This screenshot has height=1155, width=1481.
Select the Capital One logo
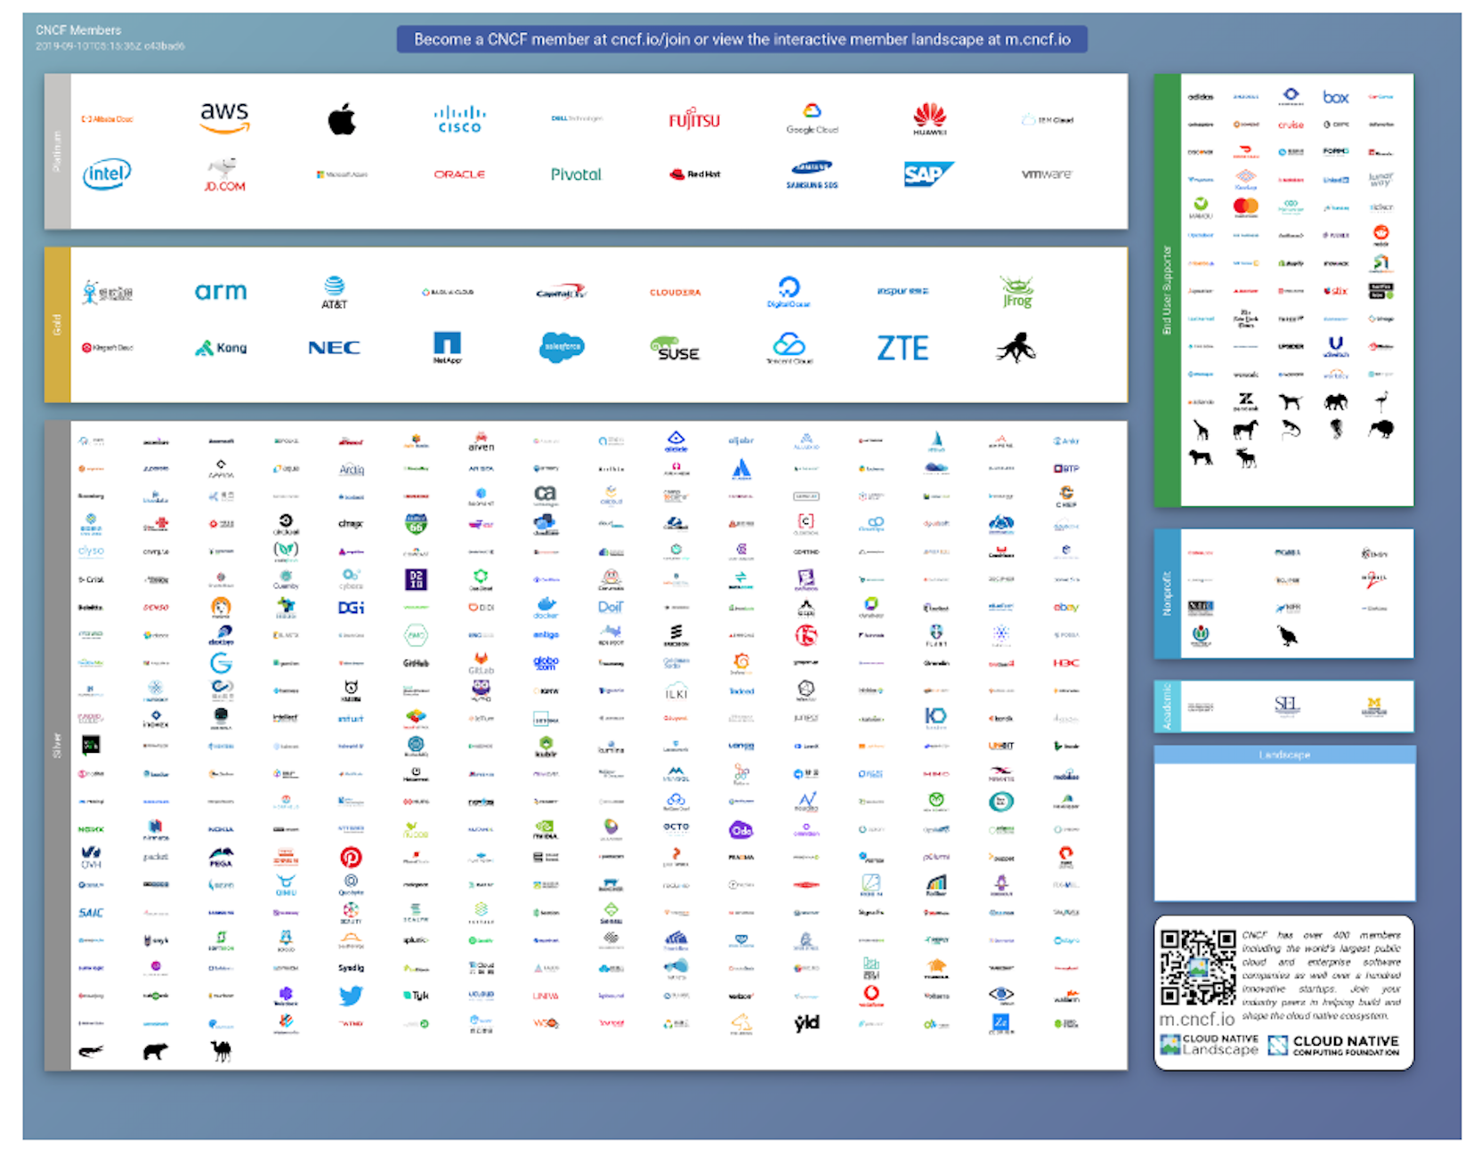[561, 292]
